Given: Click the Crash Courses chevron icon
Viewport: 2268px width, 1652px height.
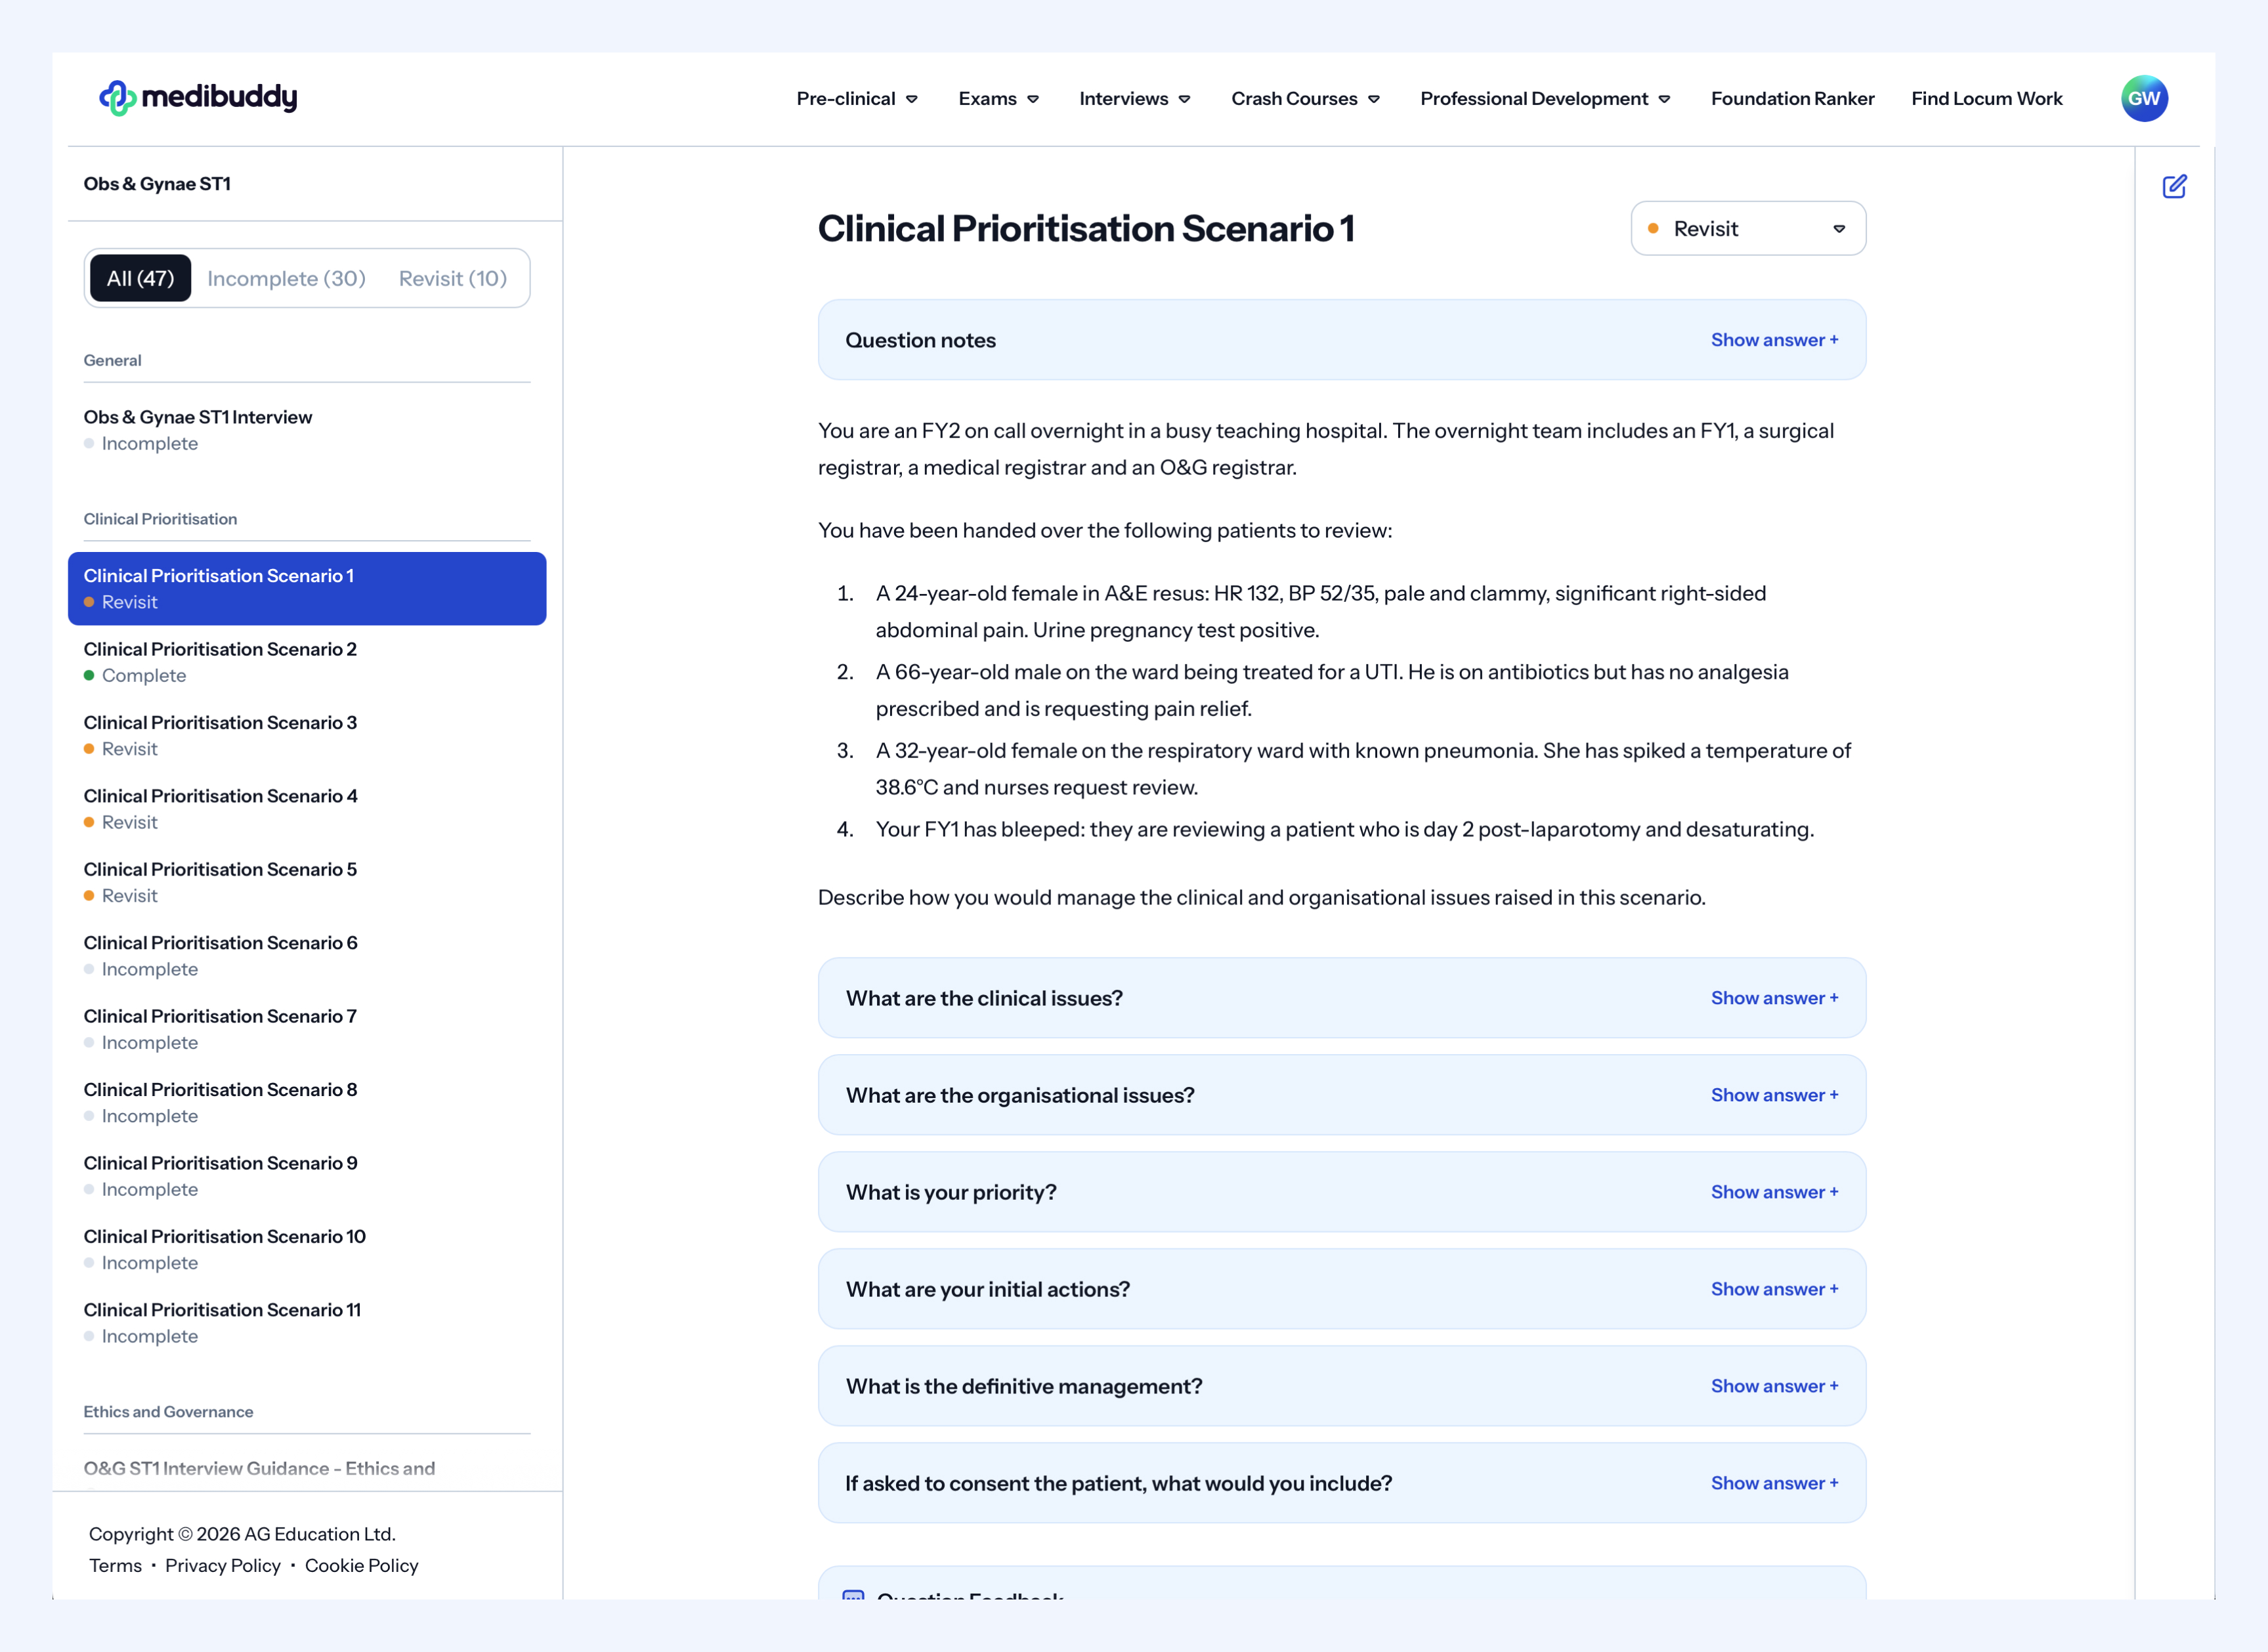Looking at the screenshot, I should click(1374, 99).
